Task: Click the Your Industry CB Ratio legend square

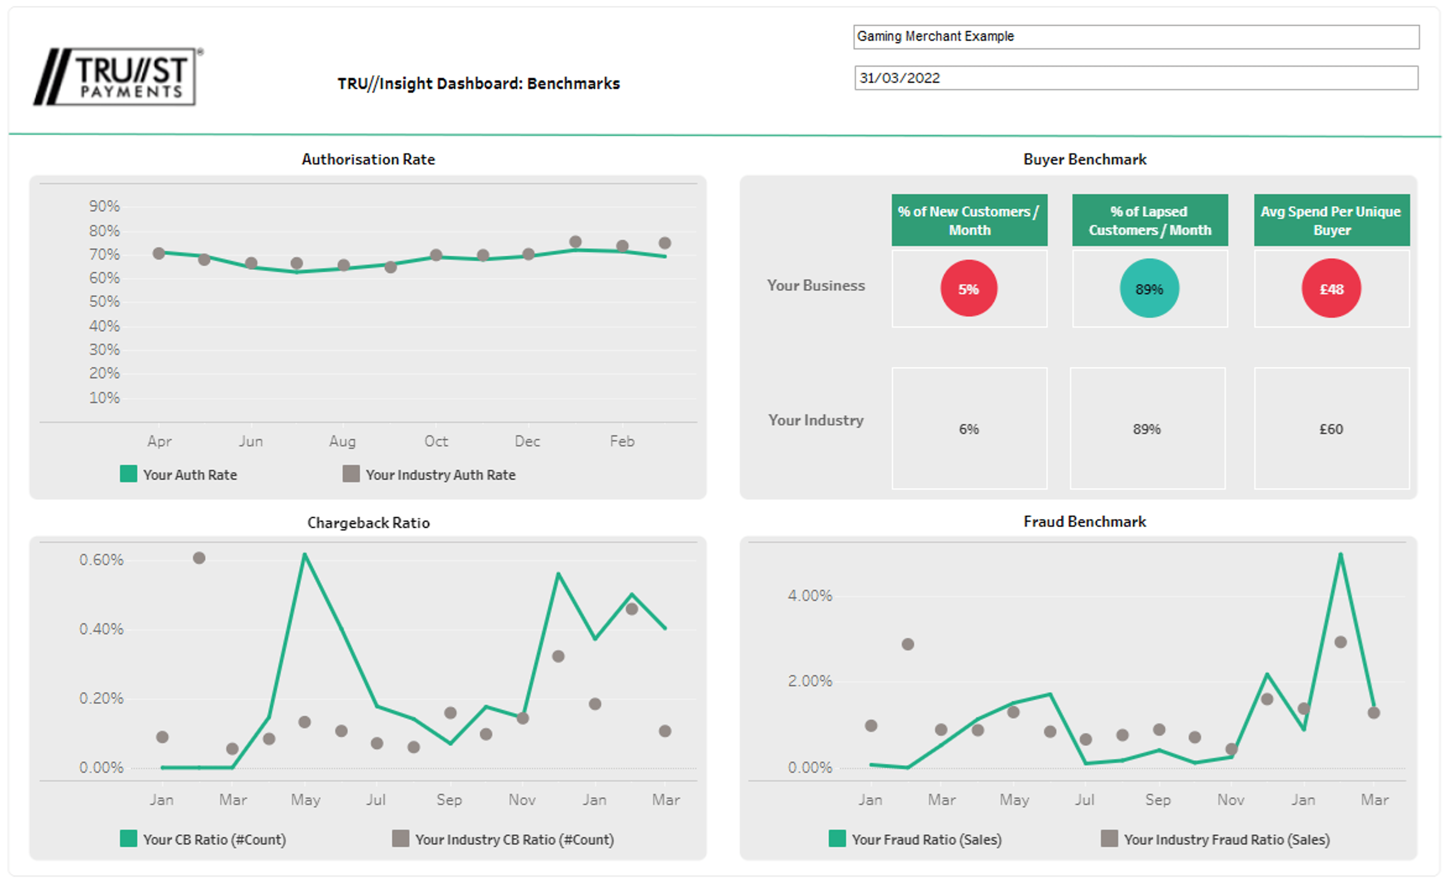Action: click(x=400, y=838)
